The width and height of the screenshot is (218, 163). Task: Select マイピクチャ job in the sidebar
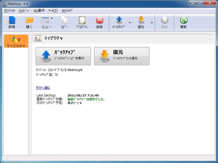16,41
